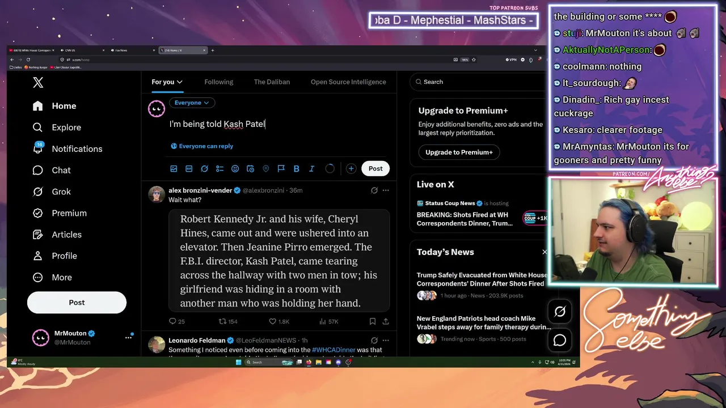Open the emoji picker in composer
Image resolution: width=726 pixels, height=408 pixels.
235,169
